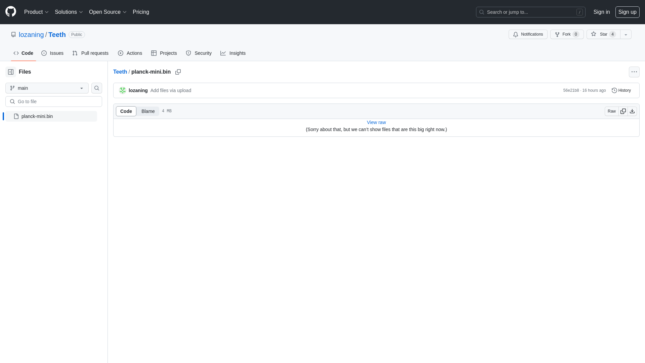The height and width of the screenshot is (363, 645).
Task: Copy raw file contents
Action: [x=623, y=111]
